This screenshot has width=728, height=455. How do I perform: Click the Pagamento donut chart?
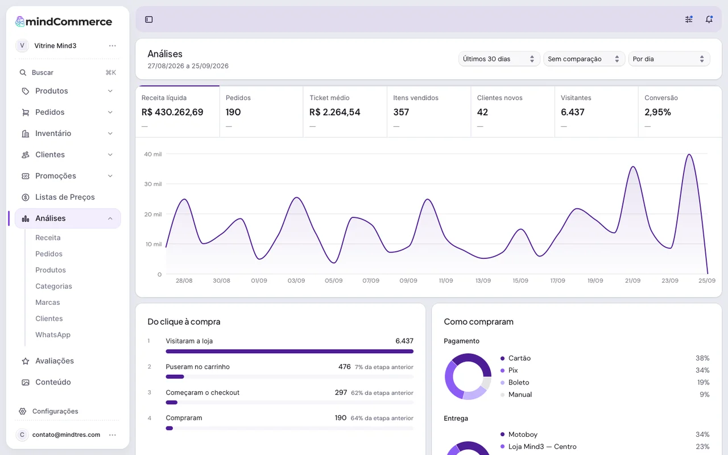tap(468, 377)
